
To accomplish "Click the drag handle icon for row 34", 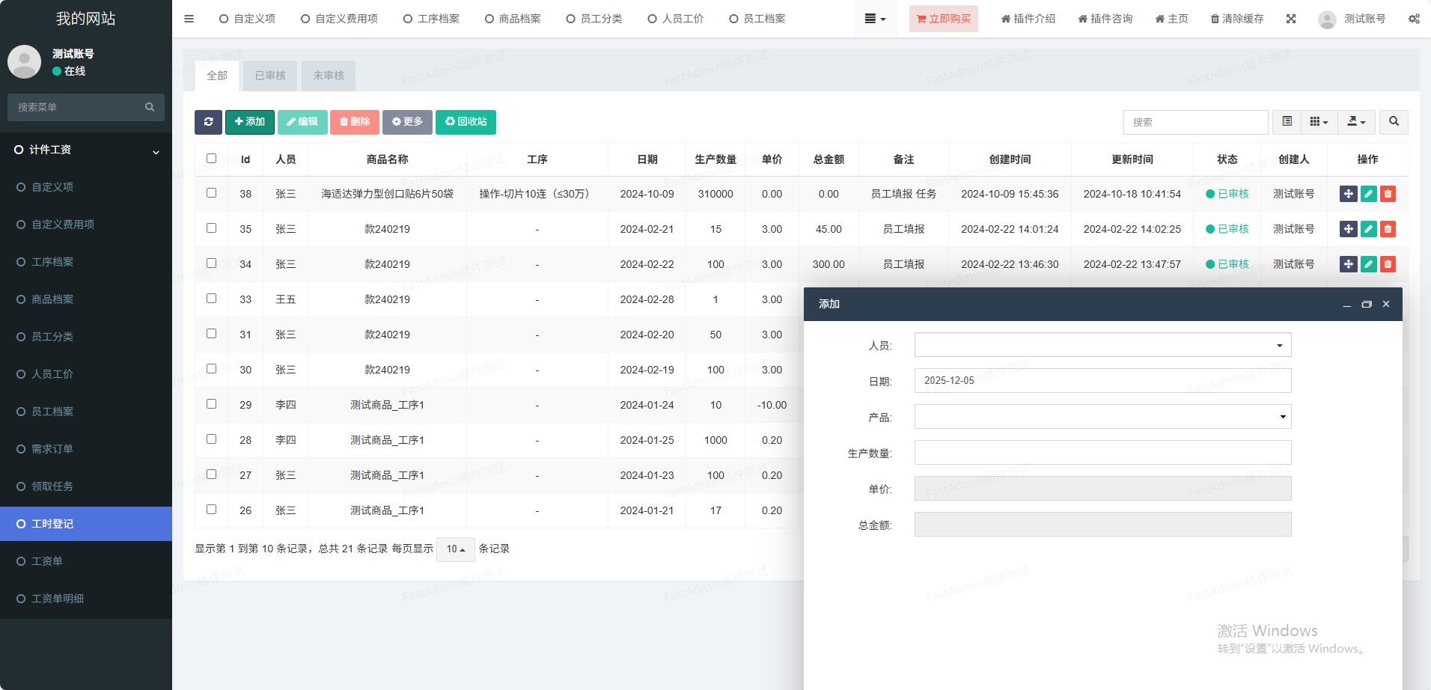I will (x=1348, y=264).
